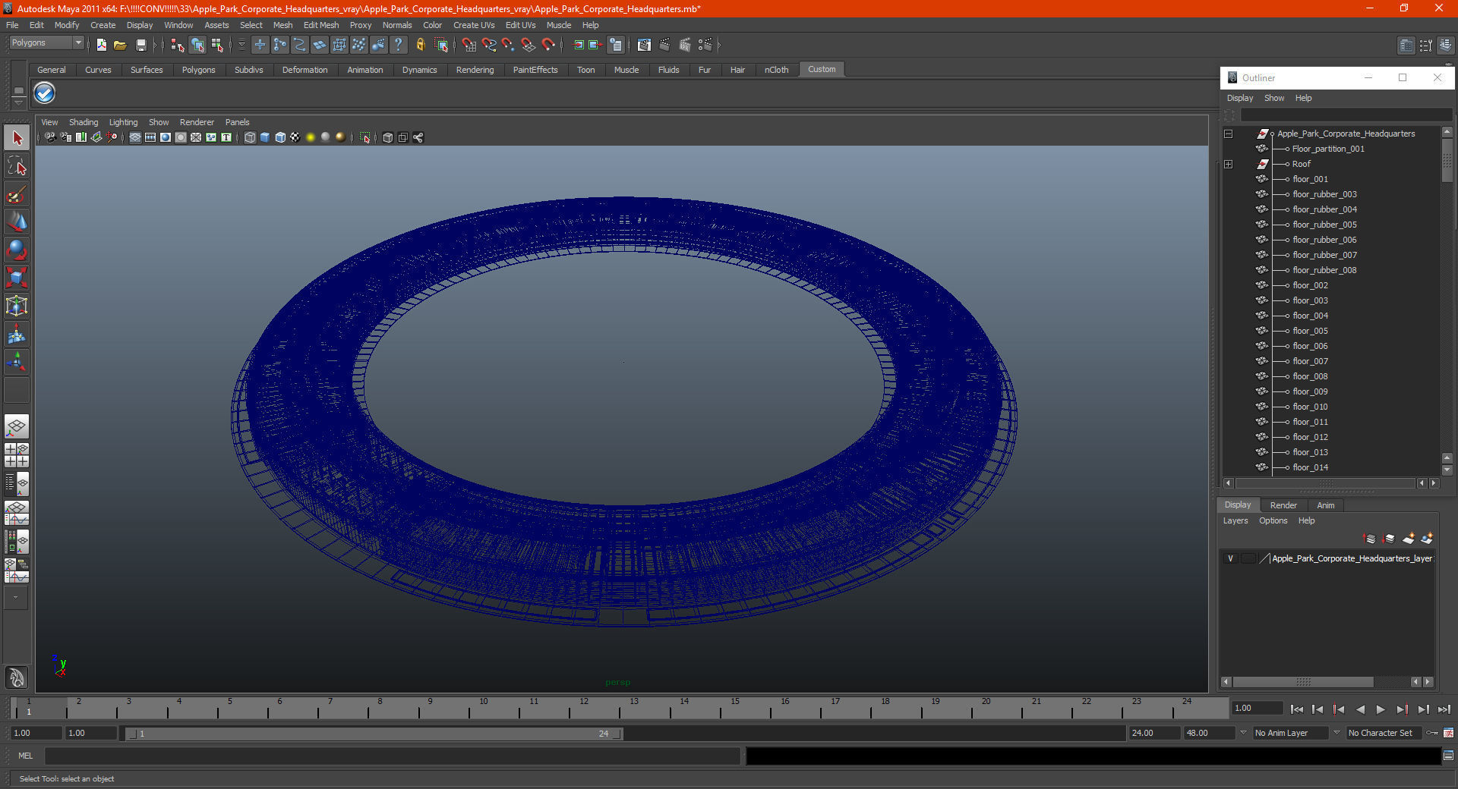Toggle Film Gate in viewport toolbar
The width and height of the screenshot is (1458, 789).
pyautogui.click(x=150, y=137)
